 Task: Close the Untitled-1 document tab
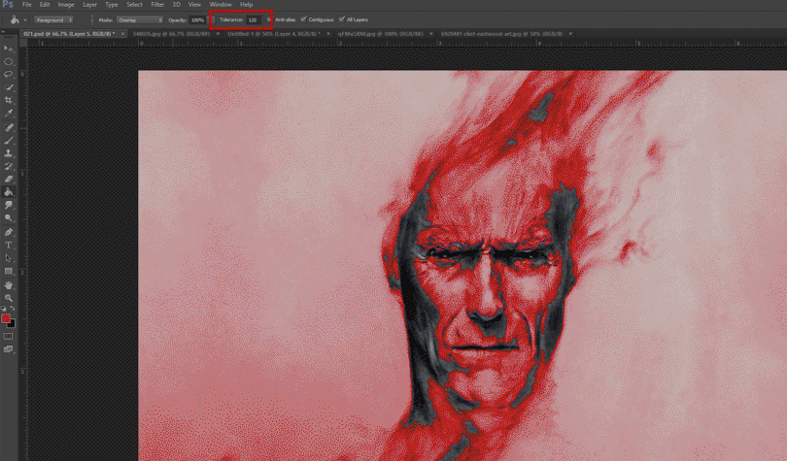(328, 34)
